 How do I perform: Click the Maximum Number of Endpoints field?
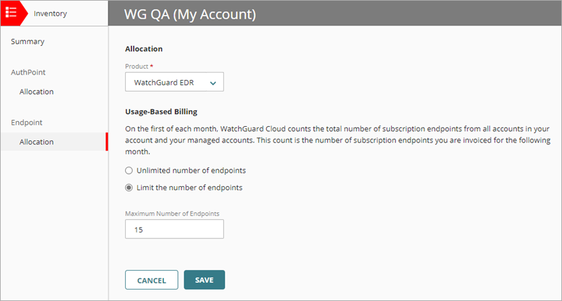pos(174,229)
